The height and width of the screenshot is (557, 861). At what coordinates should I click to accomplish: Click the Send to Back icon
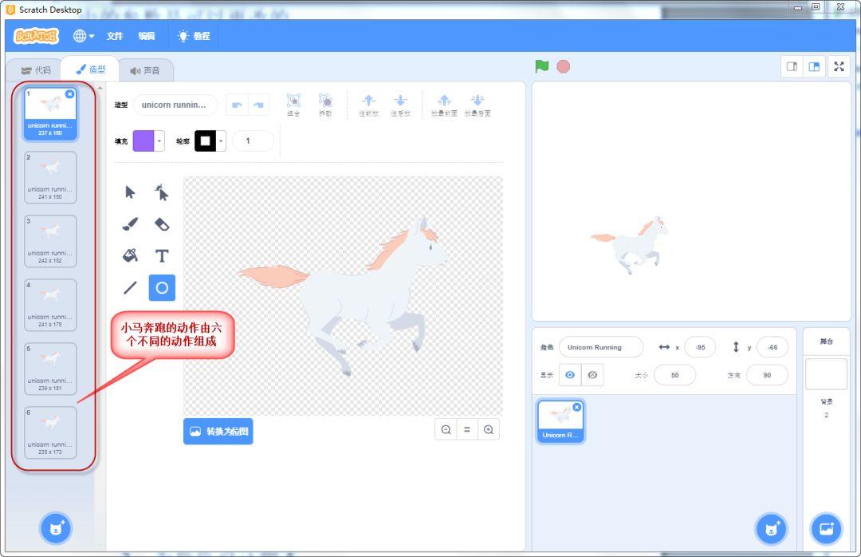point(478,104)
